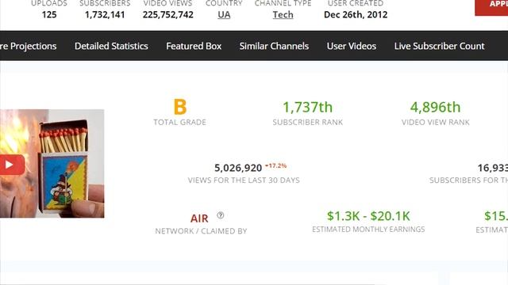
Task: Click the 5,026,920 views for last 30 days
Action: coord(238,168)
